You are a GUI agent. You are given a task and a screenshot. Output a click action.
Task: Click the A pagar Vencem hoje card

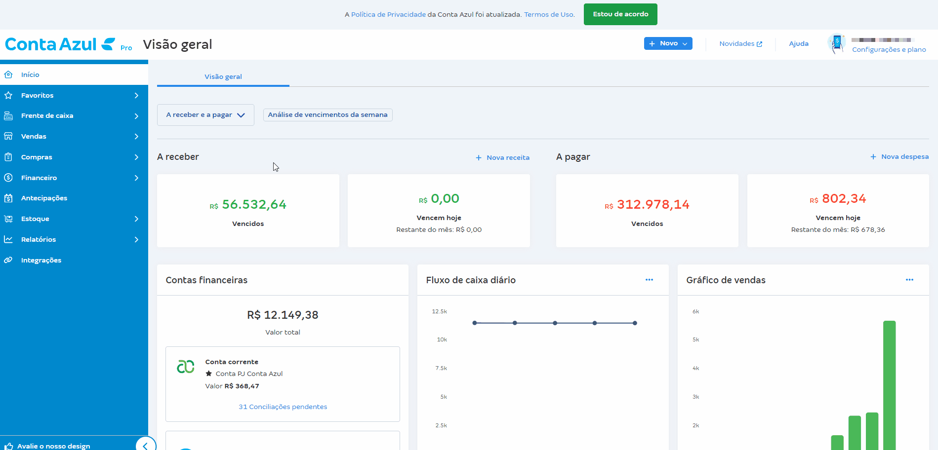[x=838, y=211]
